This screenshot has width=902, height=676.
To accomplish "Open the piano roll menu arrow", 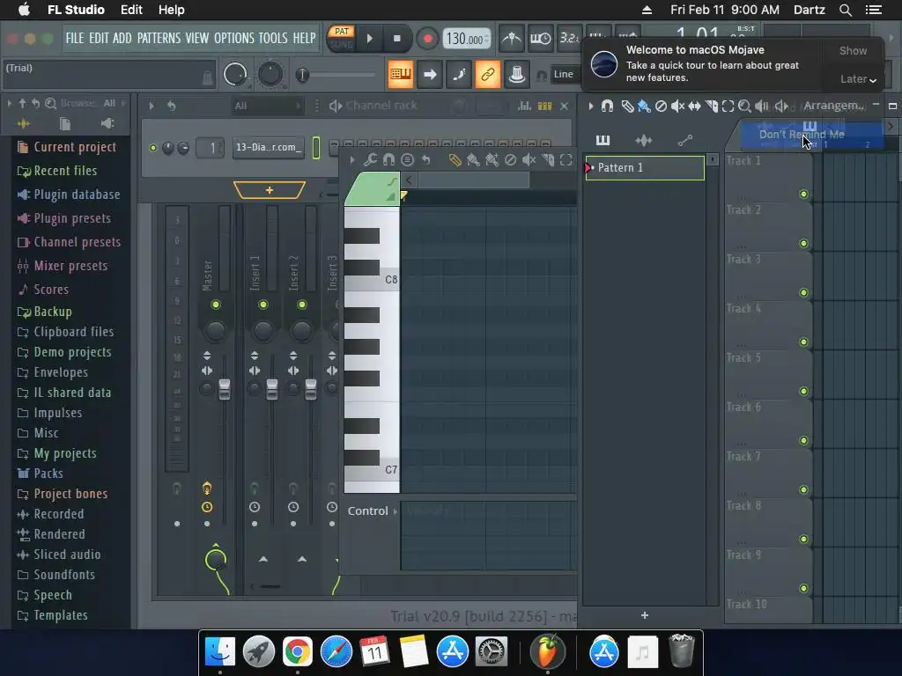I will (x=352, y=160).
